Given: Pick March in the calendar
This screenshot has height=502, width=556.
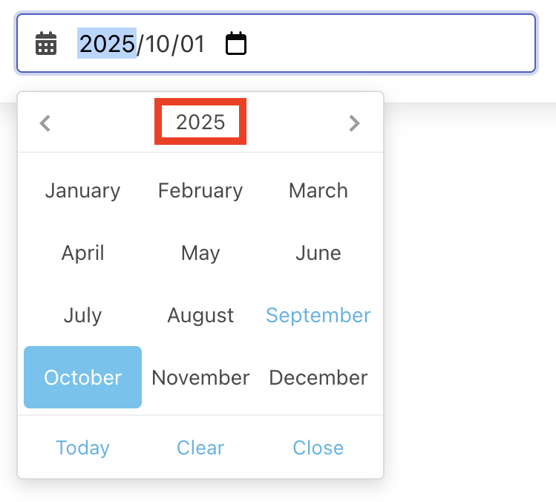Looking at the screenshot, I should point(318,191).
